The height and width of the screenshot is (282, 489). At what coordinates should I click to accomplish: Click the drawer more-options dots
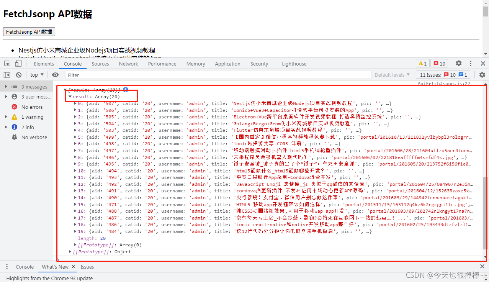click(7, 267)
